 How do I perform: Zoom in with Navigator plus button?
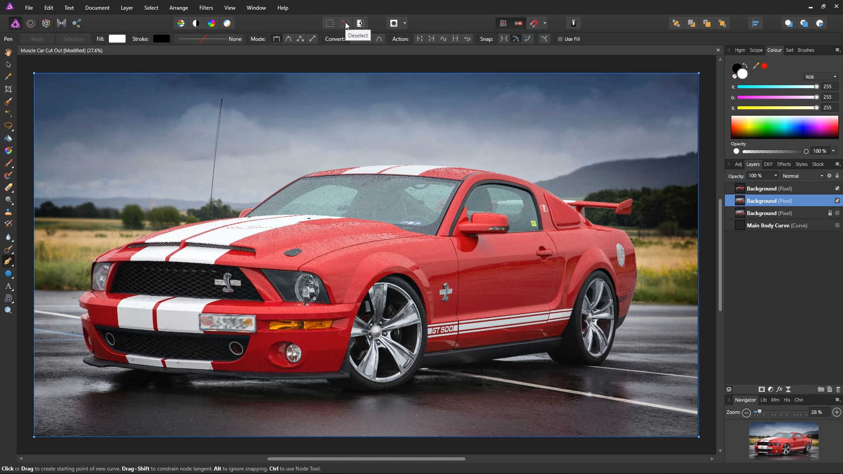pyautogui.click(x=837, y=412)
